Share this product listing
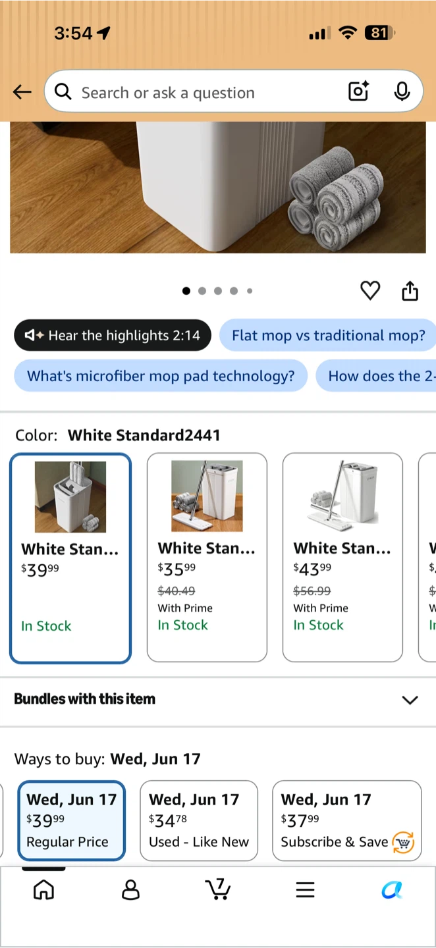The image size is (436, 948). point(410,290)
